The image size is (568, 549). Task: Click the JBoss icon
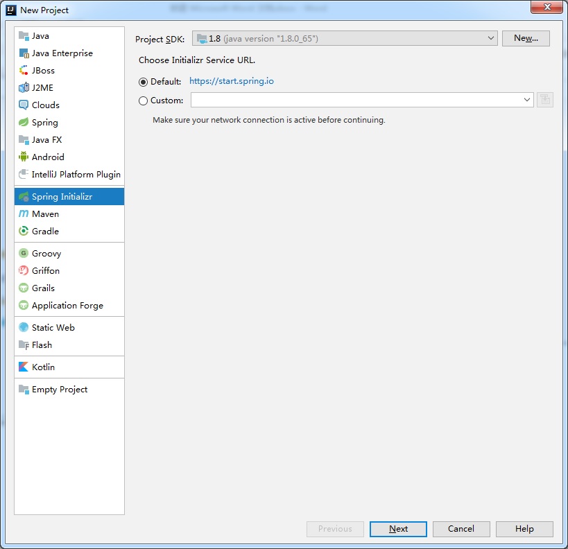[x=24, y=71]
